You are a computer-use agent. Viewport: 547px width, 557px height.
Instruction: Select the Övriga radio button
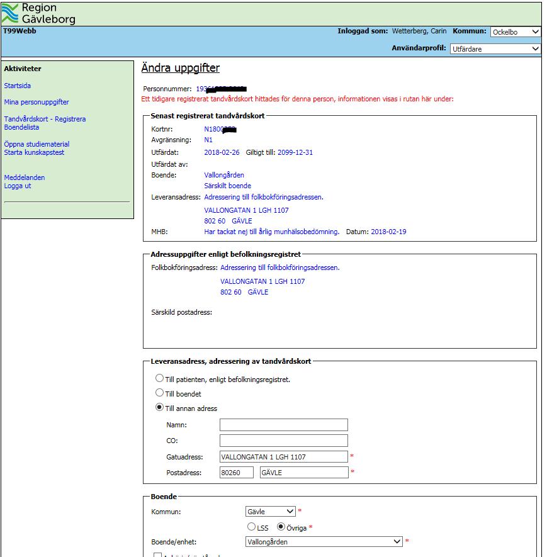pyautogui.click(x=281, y=527)
